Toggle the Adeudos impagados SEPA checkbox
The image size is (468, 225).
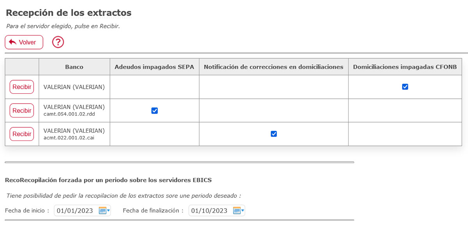click(155, 111)
